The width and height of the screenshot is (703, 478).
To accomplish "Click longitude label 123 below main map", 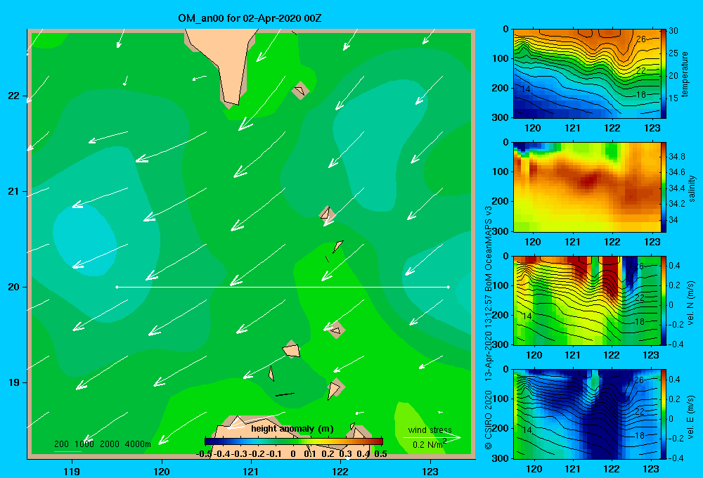I will 430,472.
